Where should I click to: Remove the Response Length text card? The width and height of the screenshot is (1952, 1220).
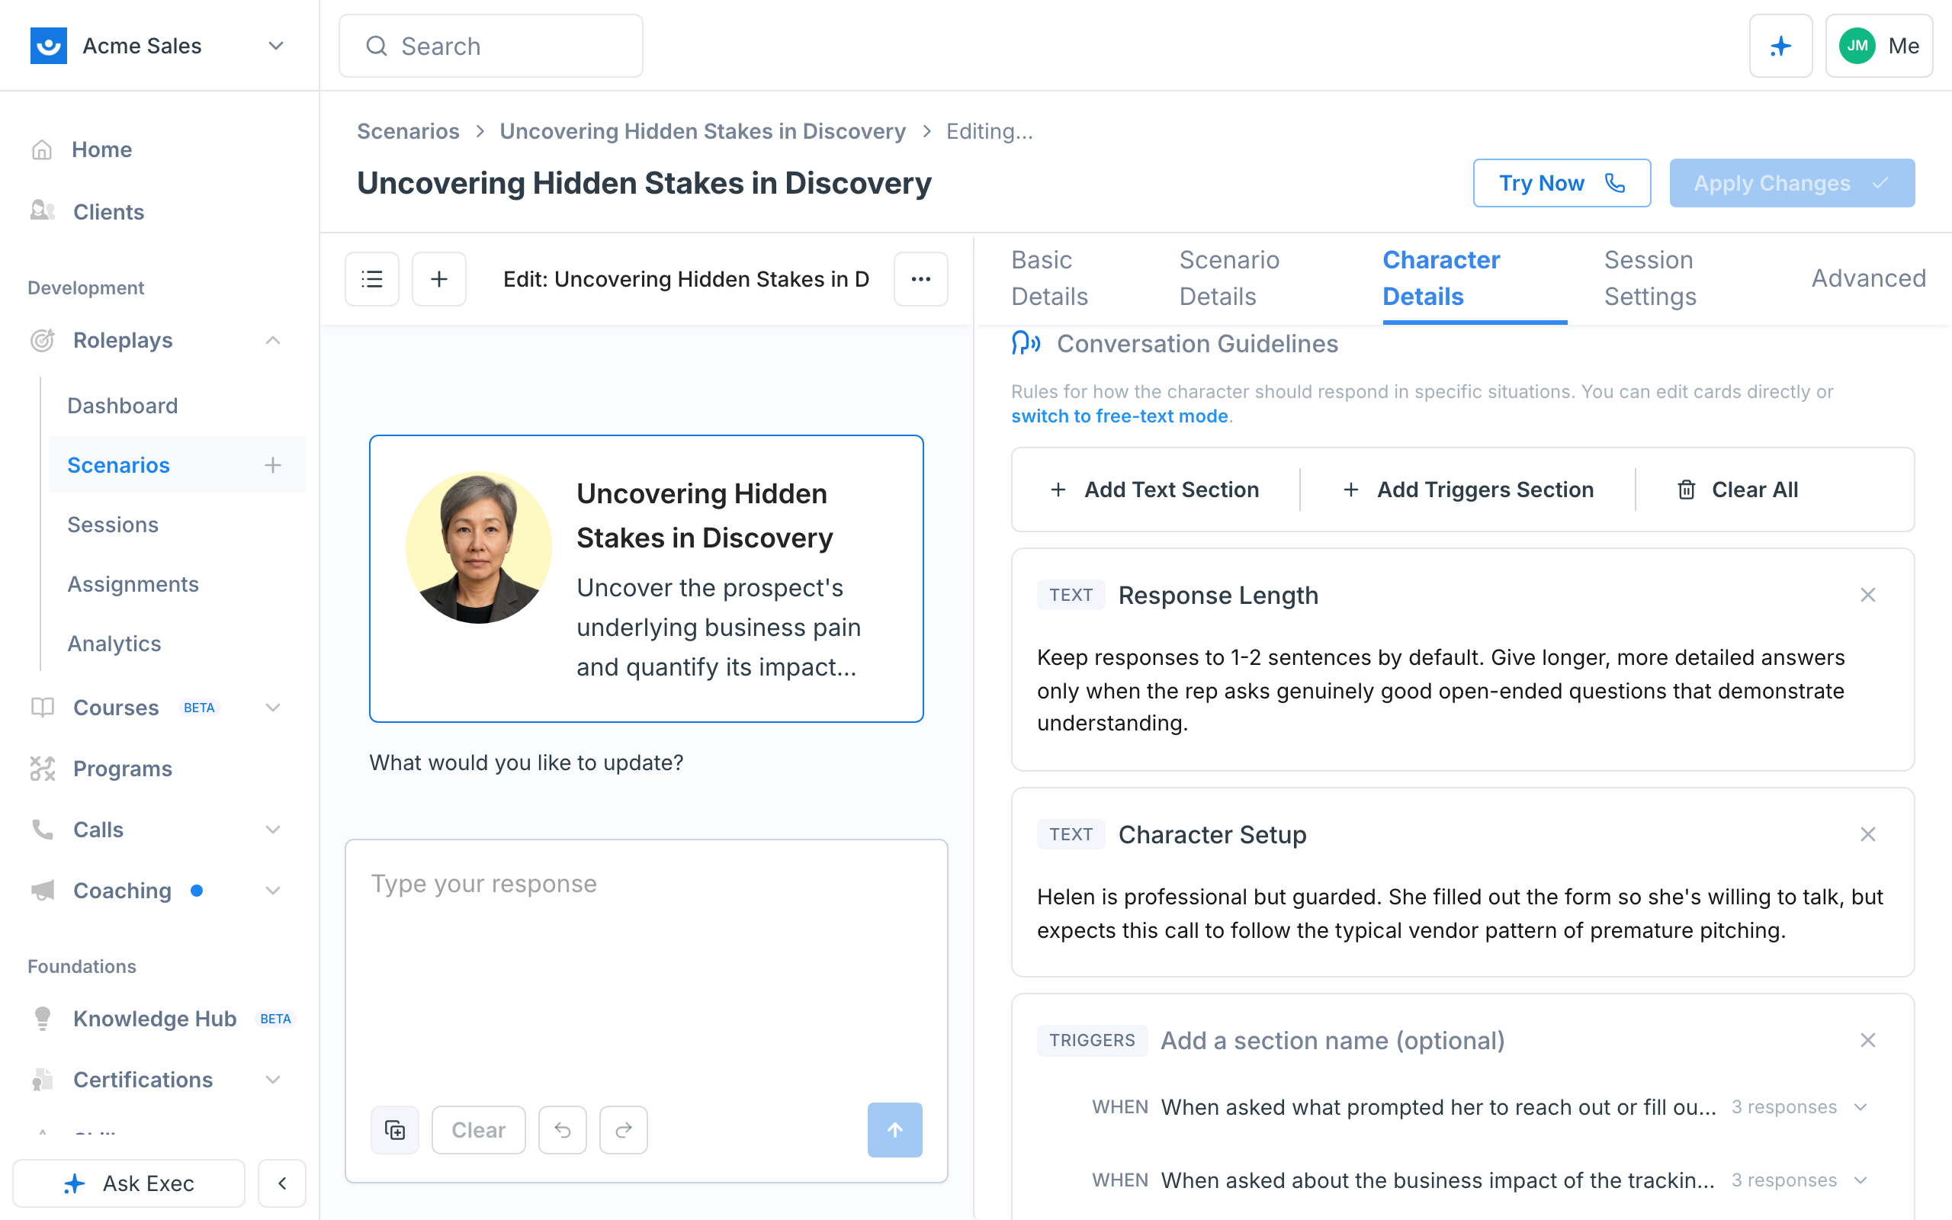(1867, 596)
